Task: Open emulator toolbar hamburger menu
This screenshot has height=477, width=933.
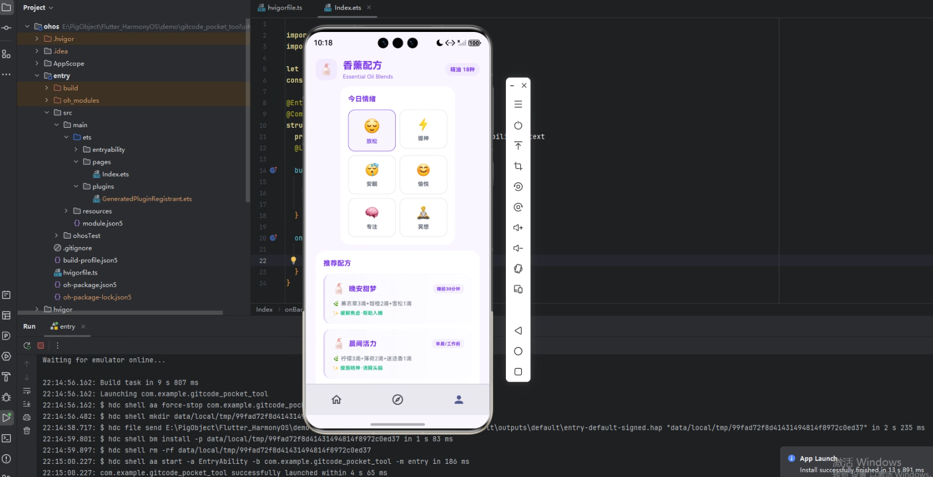Action: coord(518,104)
